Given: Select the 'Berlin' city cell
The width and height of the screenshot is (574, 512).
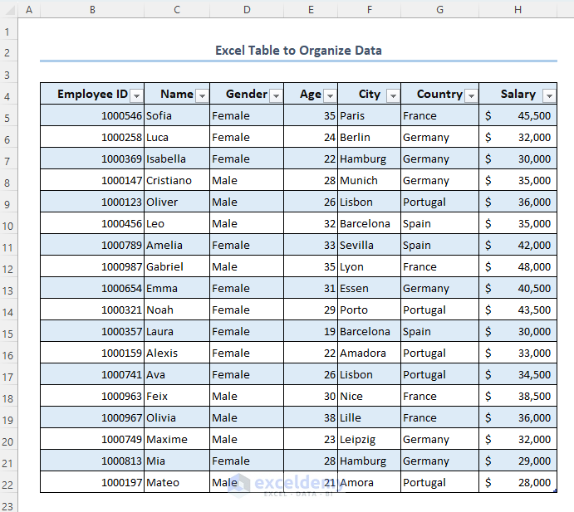Looking at the screenshot, I should click(x=370, y=137).
